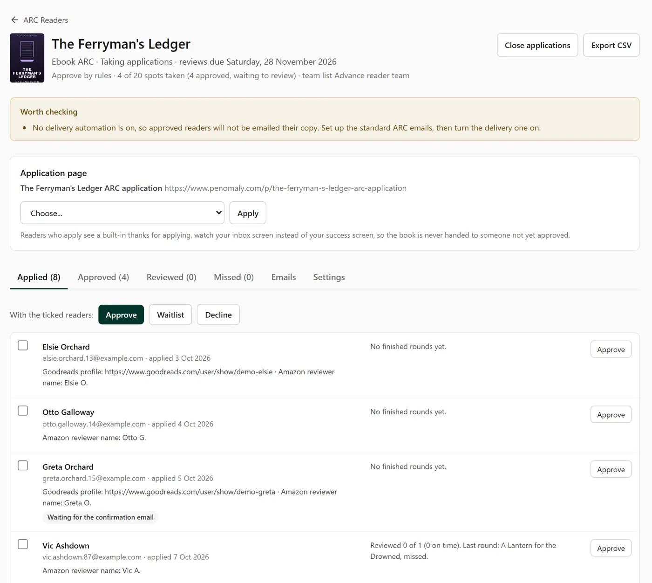
Task: Click Vic Ashdown's 'Reviewed 0 of 1' history text
Action: (x=463, y=551)
